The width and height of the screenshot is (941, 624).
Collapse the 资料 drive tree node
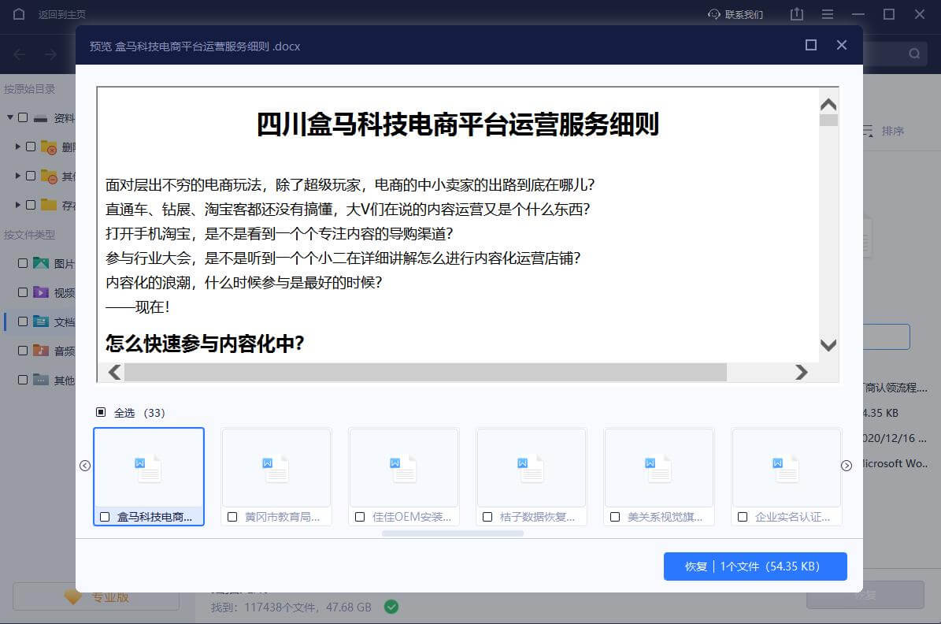pos(9,117)
